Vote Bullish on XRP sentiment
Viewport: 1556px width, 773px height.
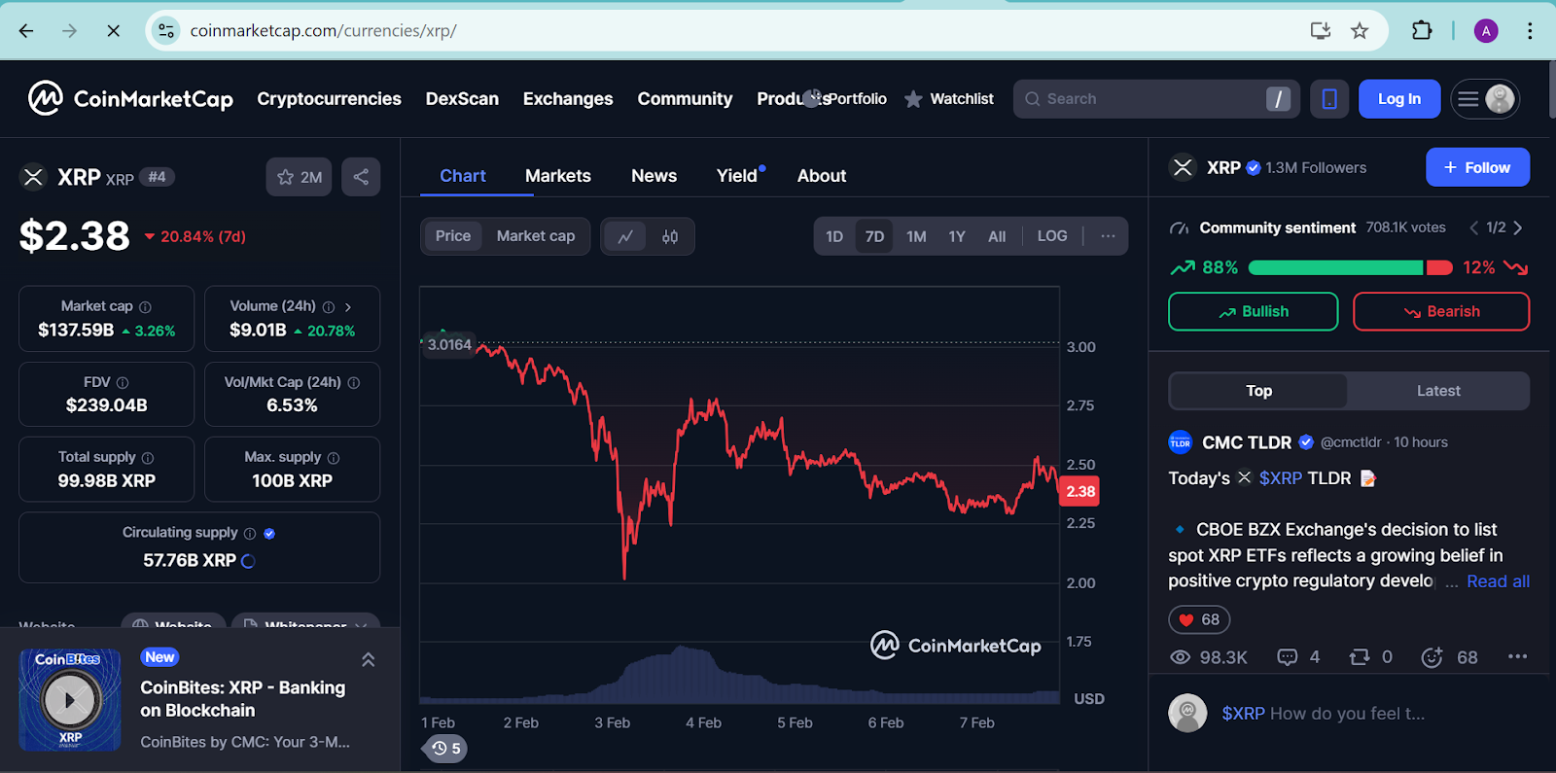tap(1254, 311)
